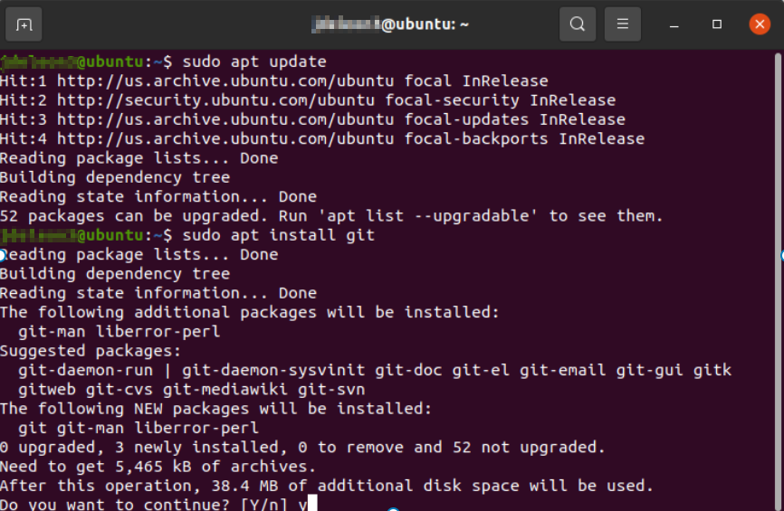Click the 'Need to get 5,465 kB' line

click(x=158, y=467)
